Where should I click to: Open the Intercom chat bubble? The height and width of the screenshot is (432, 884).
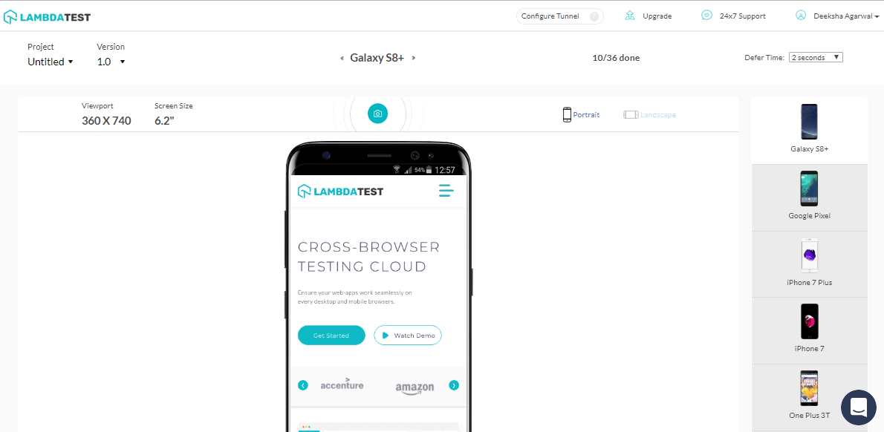pos(859,408)
